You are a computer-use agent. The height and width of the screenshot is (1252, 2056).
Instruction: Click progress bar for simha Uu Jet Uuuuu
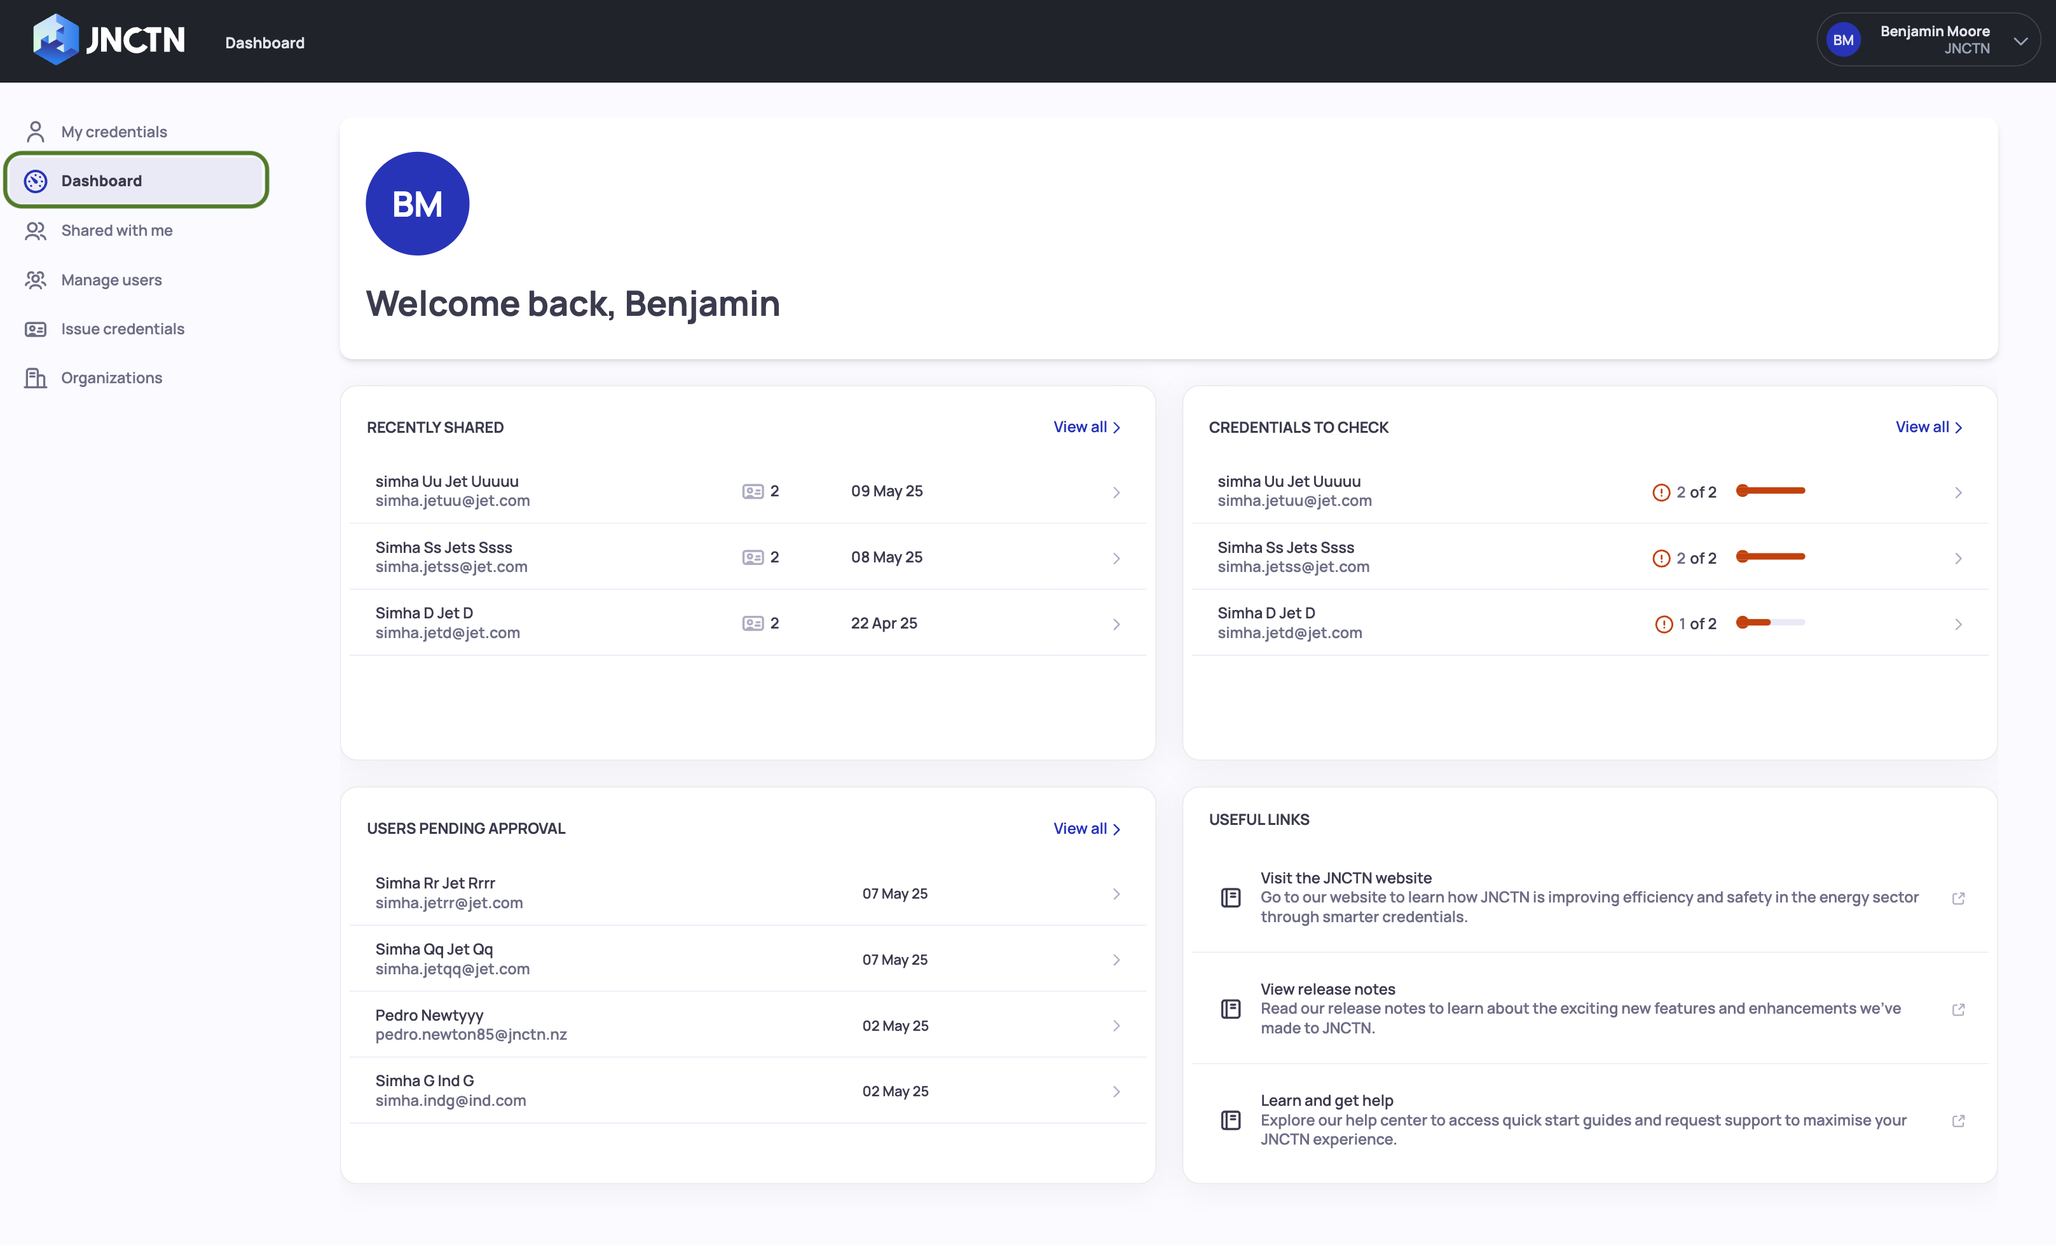pos(1770,491)
